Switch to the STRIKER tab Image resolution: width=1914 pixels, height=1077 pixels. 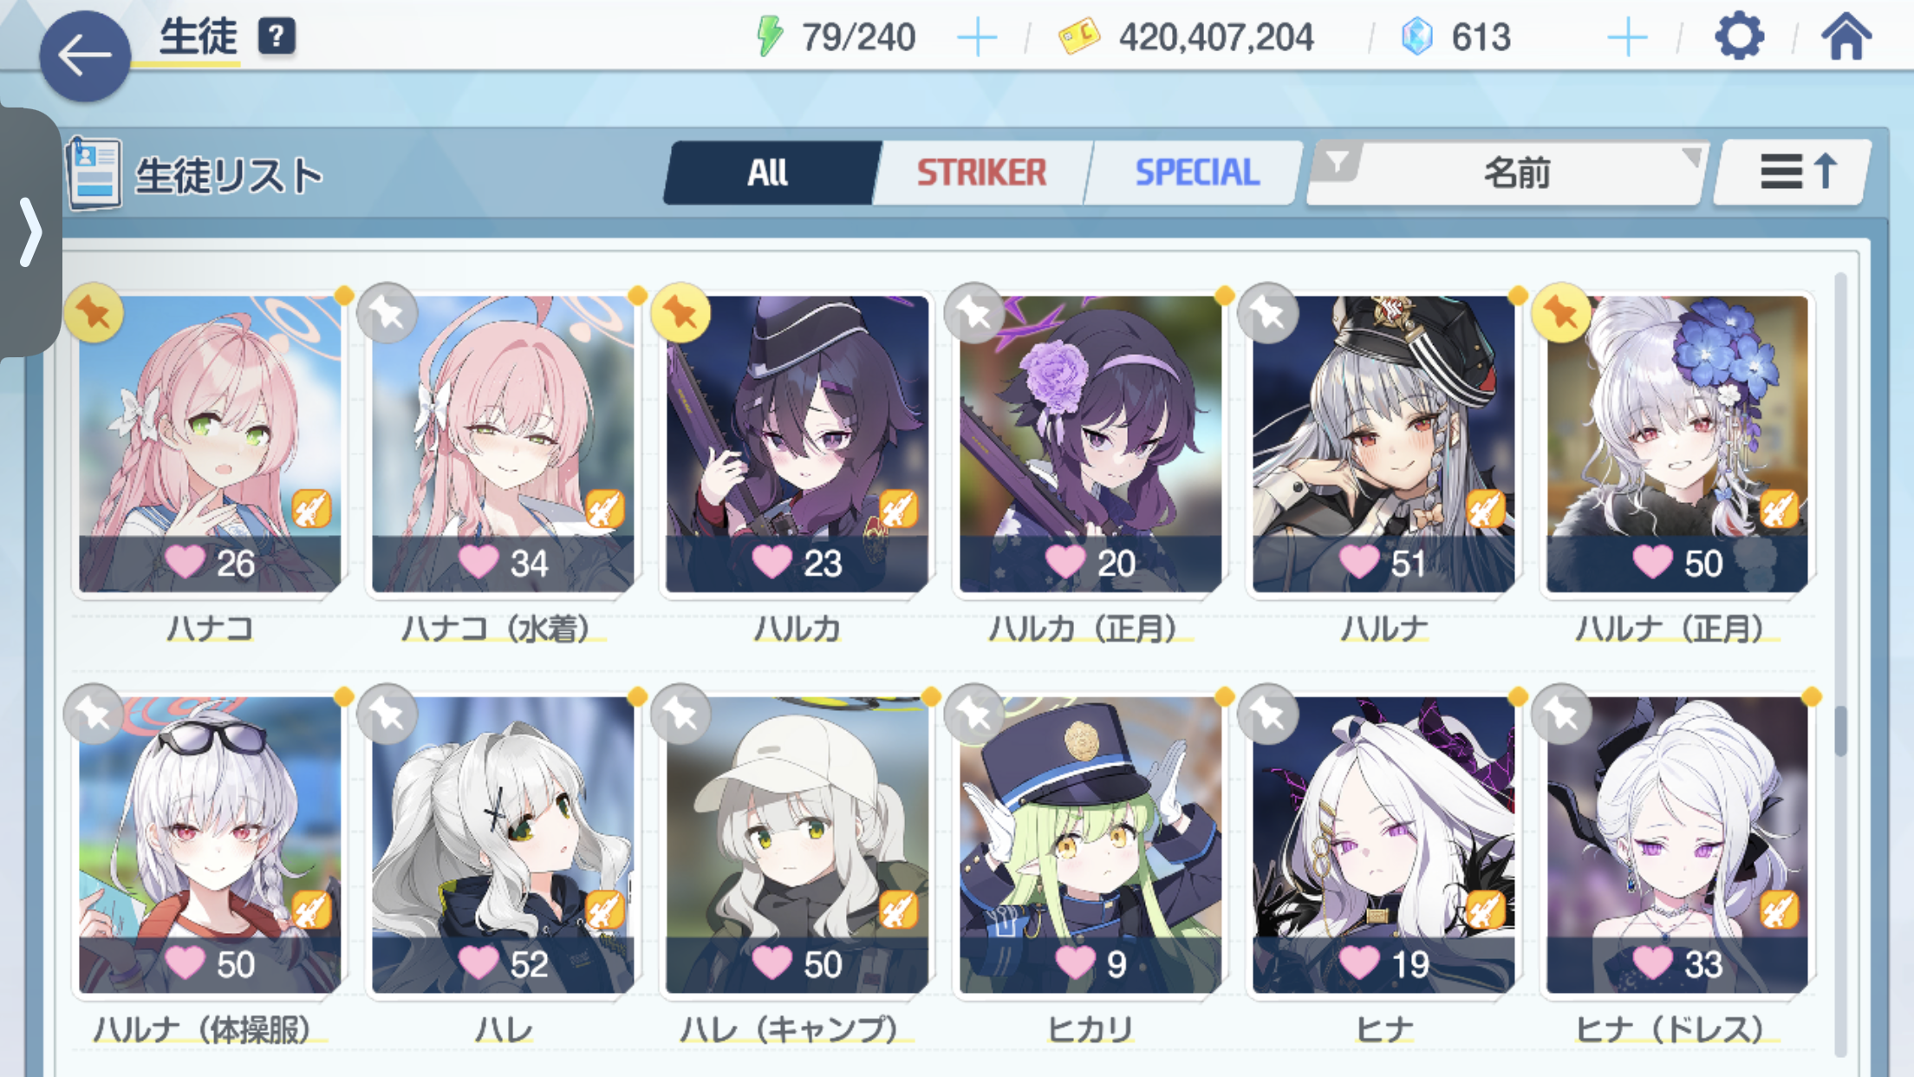coord(981,173)
